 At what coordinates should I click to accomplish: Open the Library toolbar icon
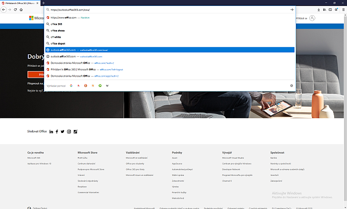point(324,10)
